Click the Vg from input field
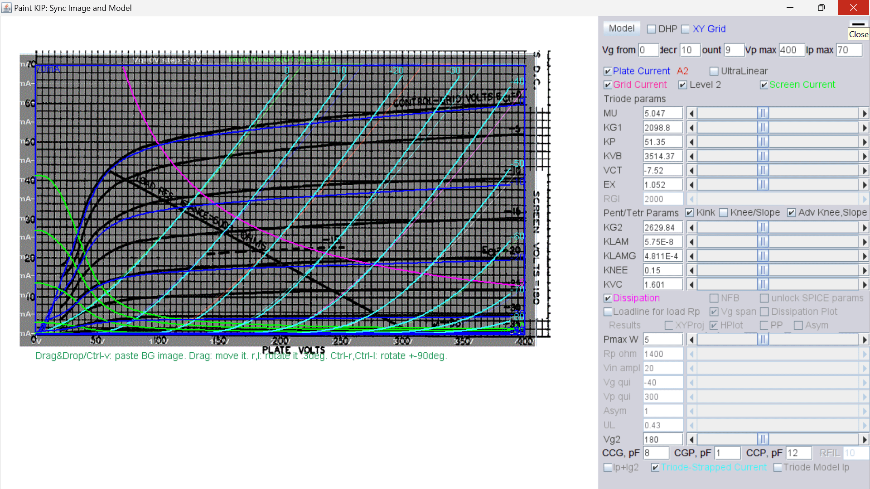This screenshot has height=489, width=870. pos(648,50)
